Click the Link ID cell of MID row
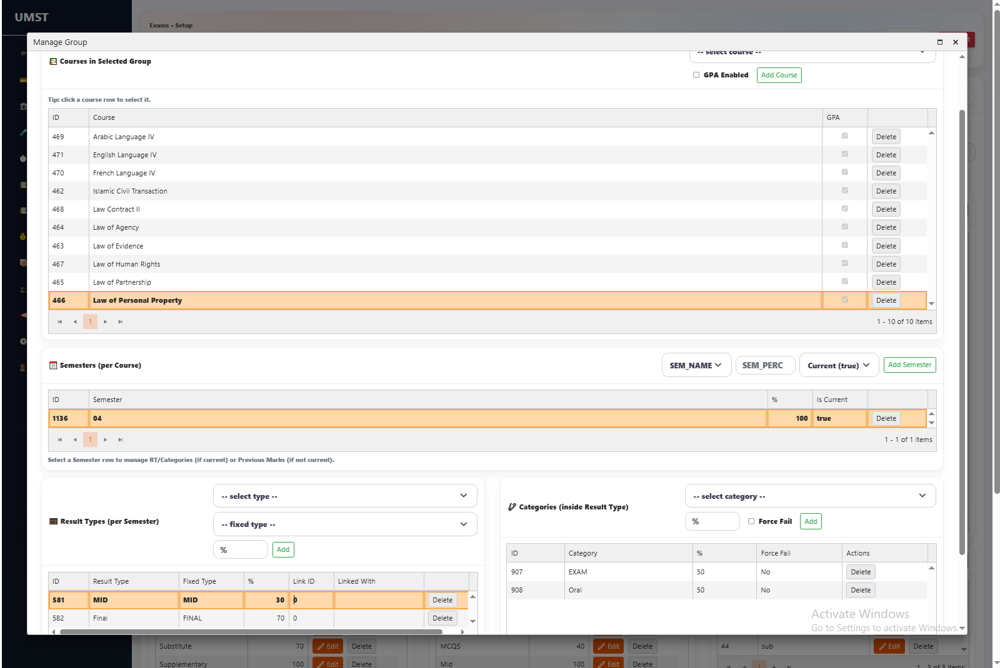The image size is (1000, 668). [x=311, y=600]
